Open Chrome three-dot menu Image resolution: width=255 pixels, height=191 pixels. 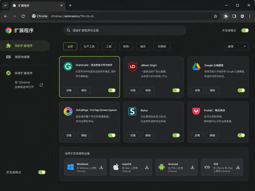250,16
